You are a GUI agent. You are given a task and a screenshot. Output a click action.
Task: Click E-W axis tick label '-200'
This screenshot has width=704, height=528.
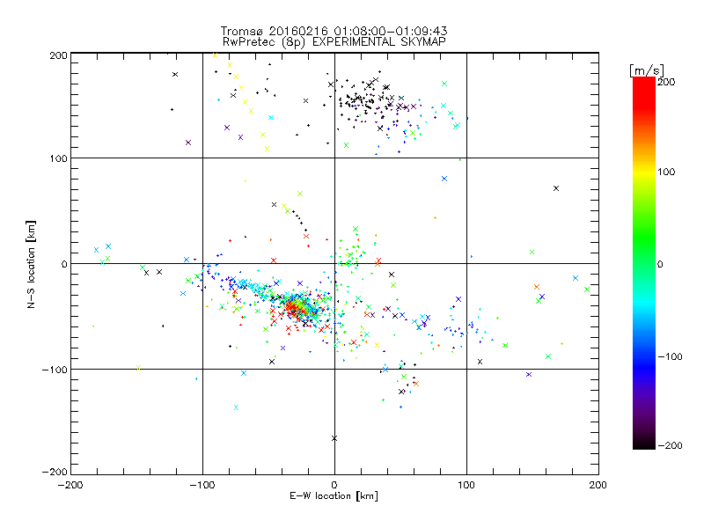pyautogui.click(x=70, y=485)
